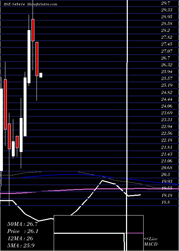This screenshot has width=179, height=251.
Task: Click the small white last candle body
Action: tap(41, 75)
